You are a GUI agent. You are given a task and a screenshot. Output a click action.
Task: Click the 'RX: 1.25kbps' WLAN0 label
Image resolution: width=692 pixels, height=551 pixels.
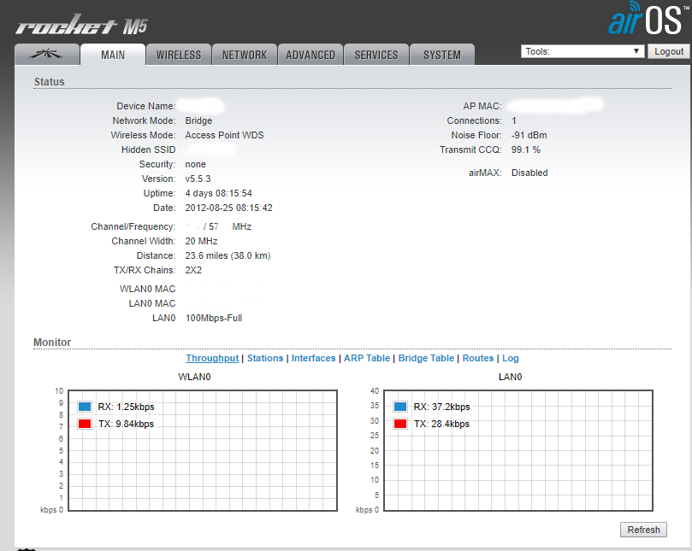click(x=127, y=407)
